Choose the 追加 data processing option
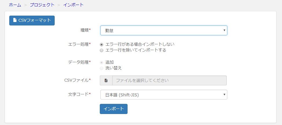Image resolution: width=282 pixels, height=125 pixels. click(102, 62)
